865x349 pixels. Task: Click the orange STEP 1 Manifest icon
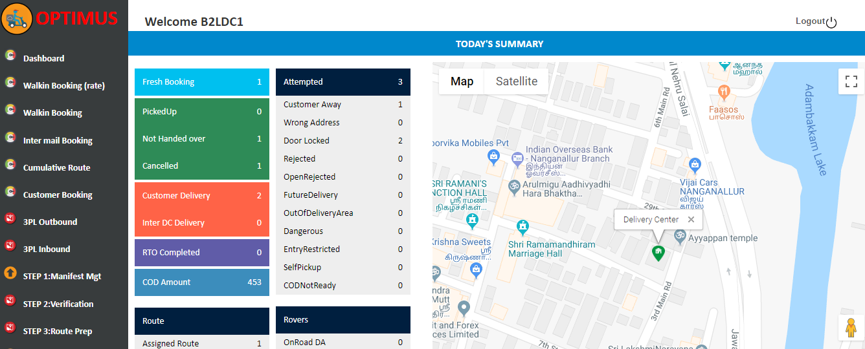pyautogui.click(x=10, y=273)
